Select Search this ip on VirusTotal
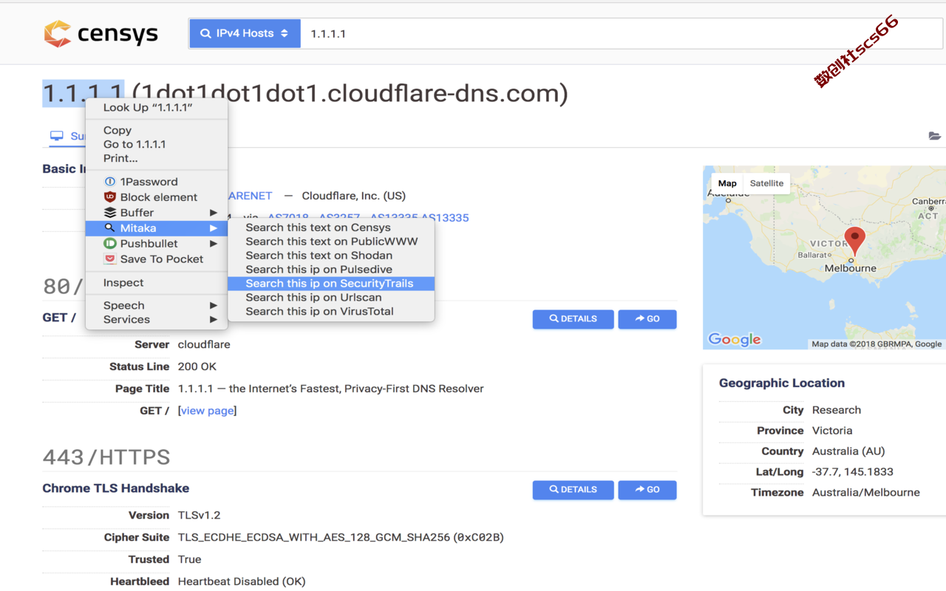Screen dimensions: 946x591 pos(331,312)
